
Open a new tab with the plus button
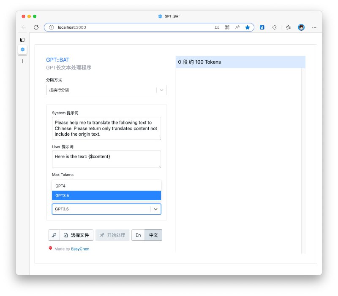[22, 61]
